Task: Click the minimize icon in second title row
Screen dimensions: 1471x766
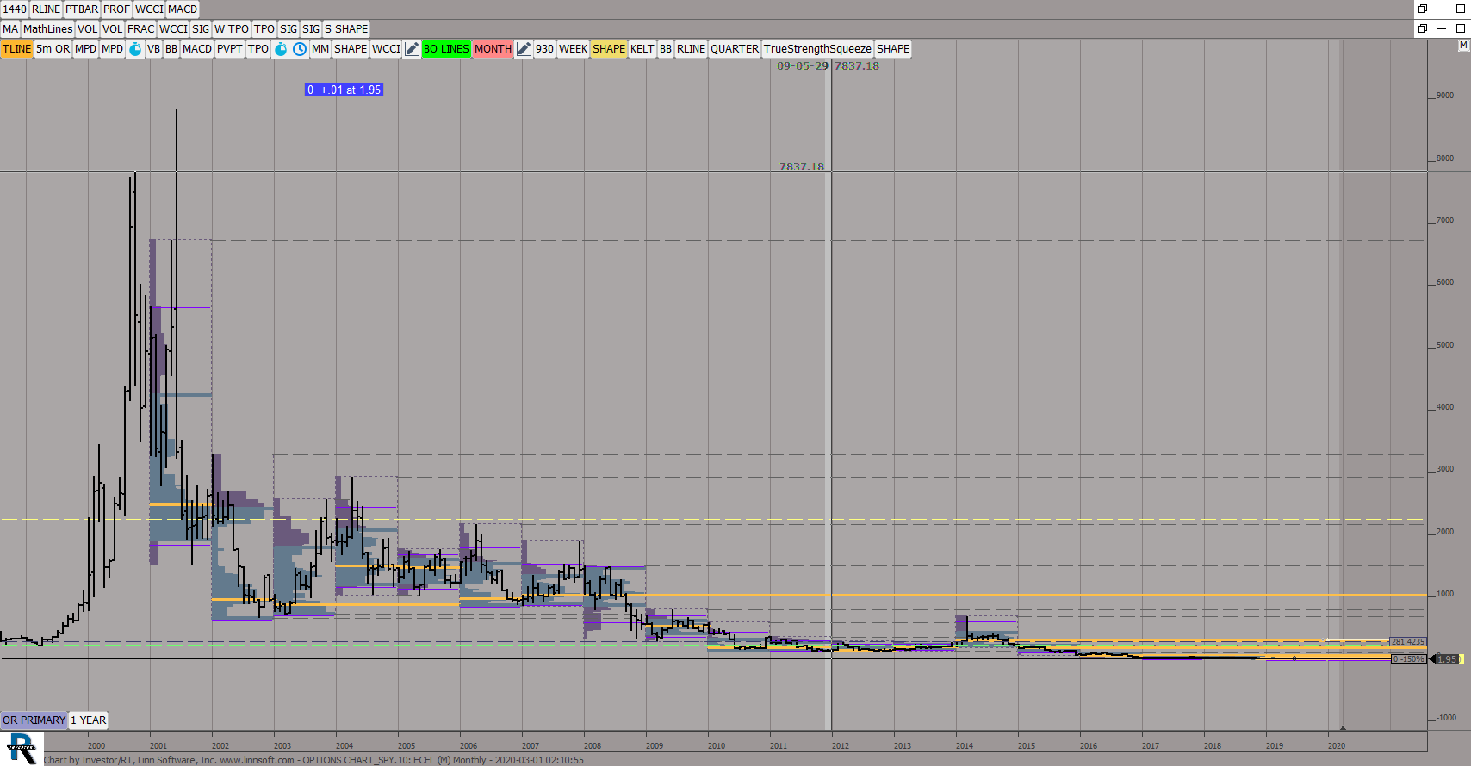Action: (1442, 28)
